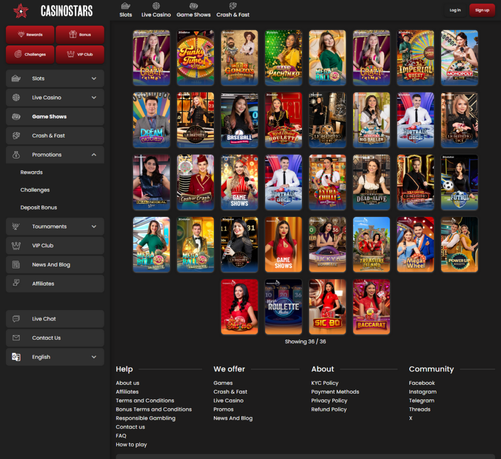The height and width of the screenshot is (459, 501).
Task: Click the Game Shows icon in sidebar
Action: tap(16, 116)
